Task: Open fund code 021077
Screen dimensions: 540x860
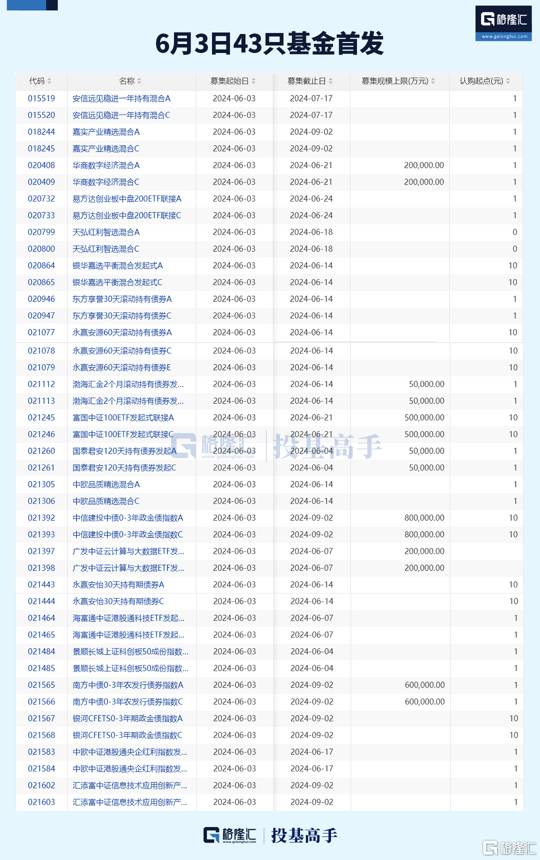Action: point(41,332)
